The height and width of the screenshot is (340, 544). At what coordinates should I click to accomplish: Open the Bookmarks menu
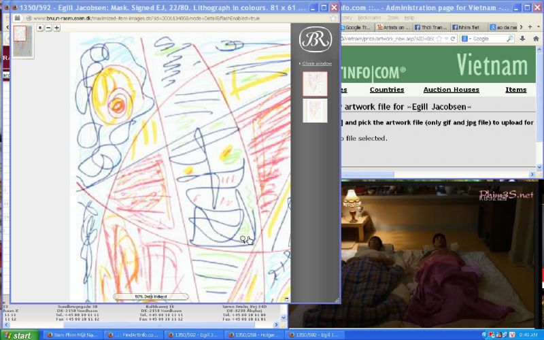pyautogui.click(x=370, y=17)
